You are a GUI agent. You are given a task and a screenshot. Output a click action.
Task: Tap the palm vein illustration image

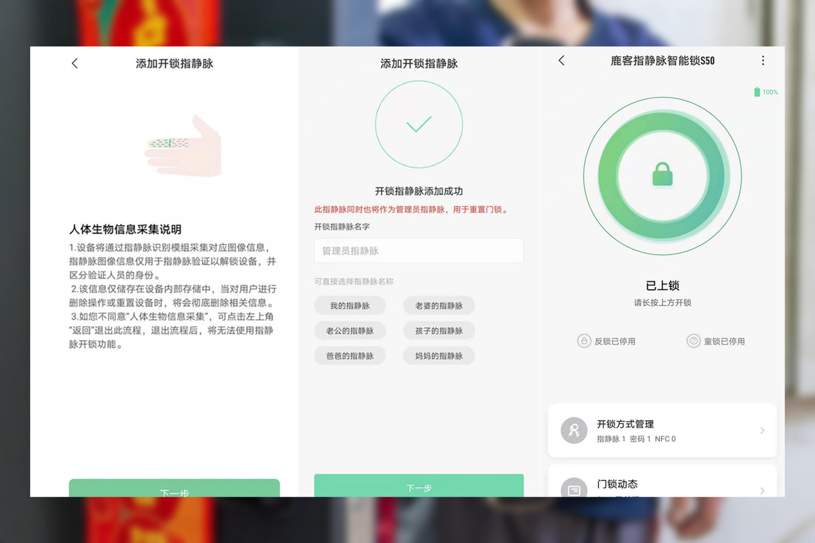coord(183,148)
